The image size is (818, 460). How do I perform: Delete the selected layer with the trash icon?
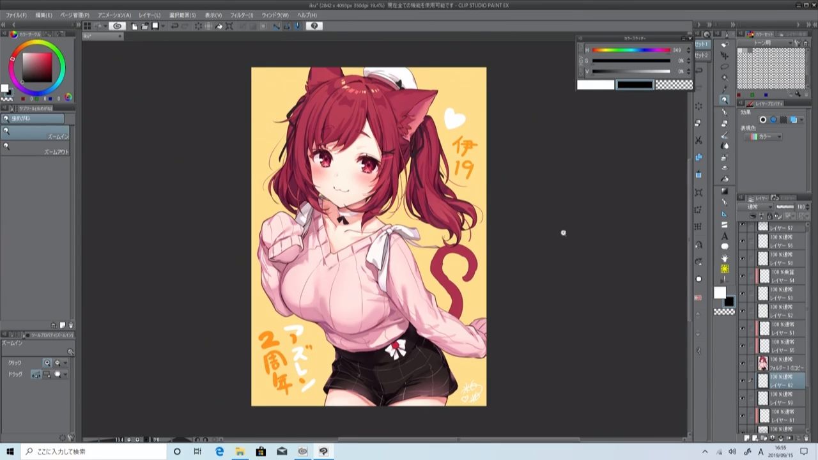pos(806,438)
